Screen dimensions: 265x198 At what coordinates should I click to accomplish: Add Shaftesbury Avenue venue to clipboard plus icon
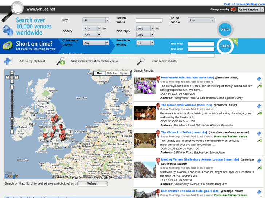pyautogui.click(x=260, y=161)
